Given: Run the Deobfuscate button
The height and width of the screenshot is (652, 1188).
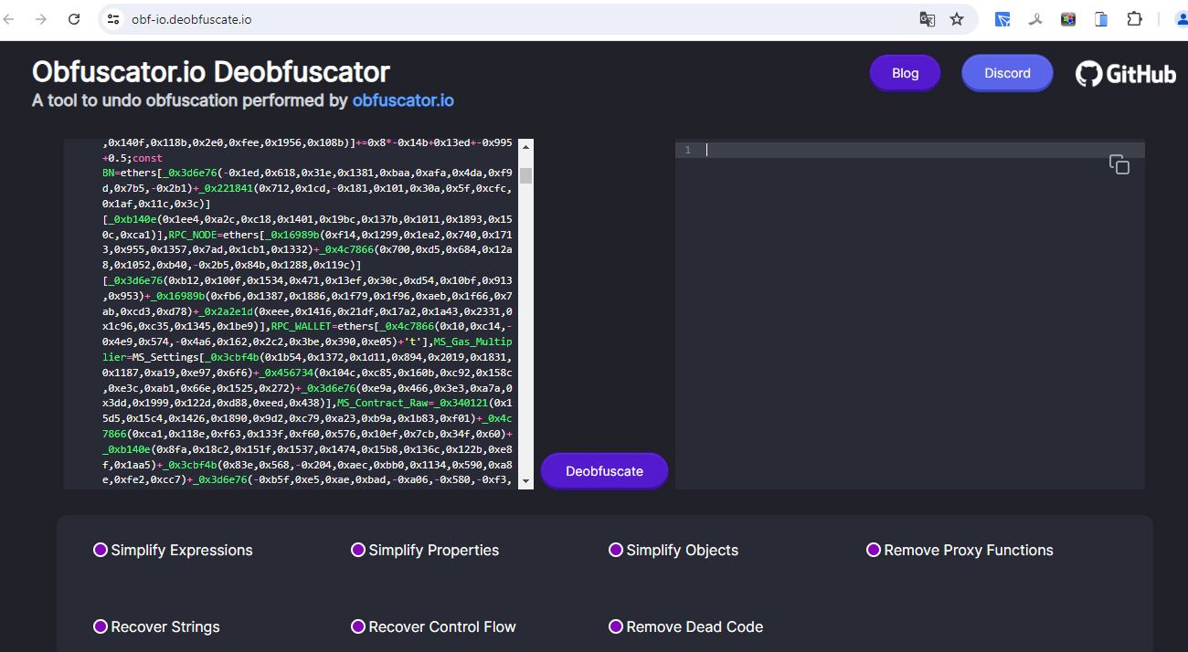Looking at the screenshot, I should [x=604, y=471].
